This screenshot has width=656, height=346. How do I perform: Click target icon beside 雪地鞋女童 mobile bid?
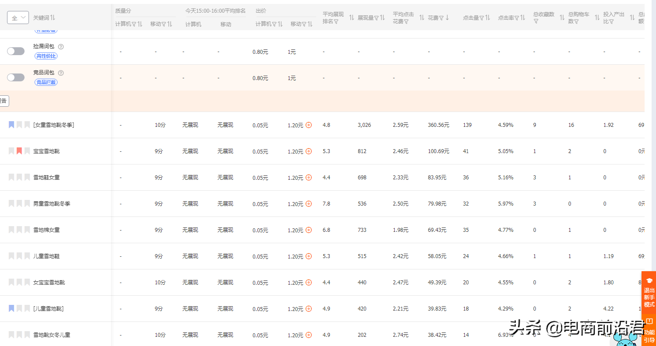(x=309, y=178)
